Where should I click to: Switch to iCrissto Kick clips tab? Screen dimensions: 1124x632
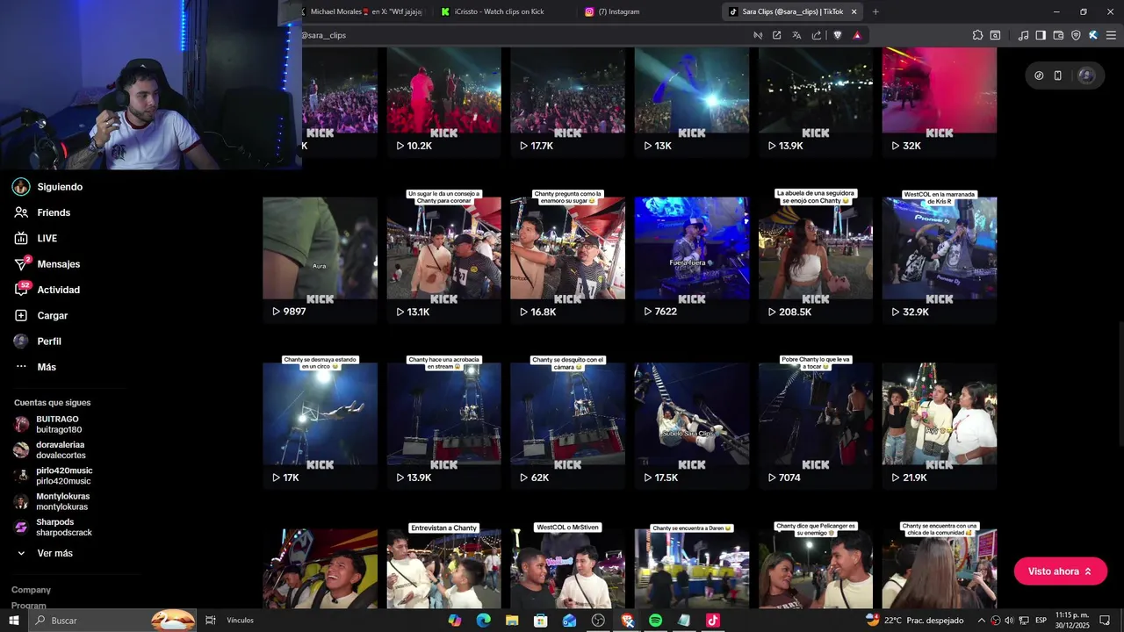point(501,11)
